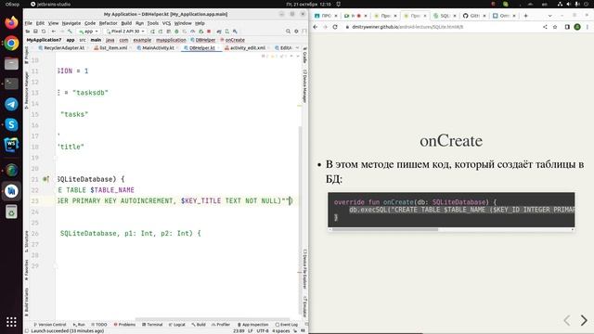Open the Terminal tool window button
The width and height of the screenshot is (594, 334).
tap(152, 325)
